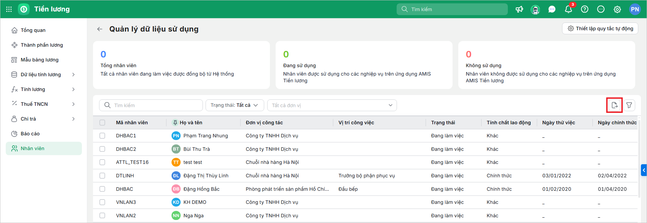The height and width of the screenshot is (223, 647).
Task: Open the filter funnel icon
Action: 629,105
